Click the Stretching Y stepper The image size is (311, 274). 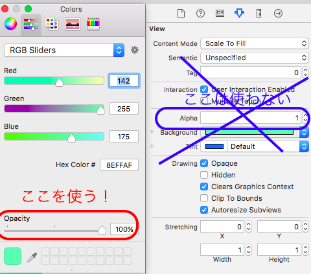click(x=305, y=227)
